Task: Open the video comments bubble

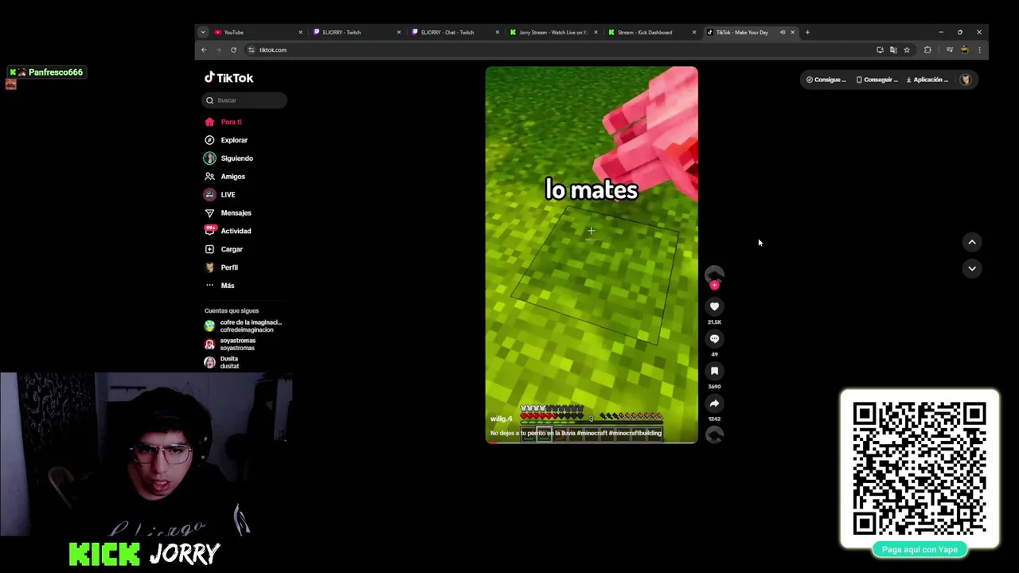Action: pyautogui.click(x=714, y=339)
